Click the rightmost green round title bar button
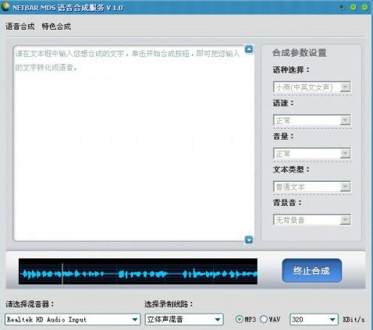The width and height of the screenshot is (373, 330). coord(364,7)
